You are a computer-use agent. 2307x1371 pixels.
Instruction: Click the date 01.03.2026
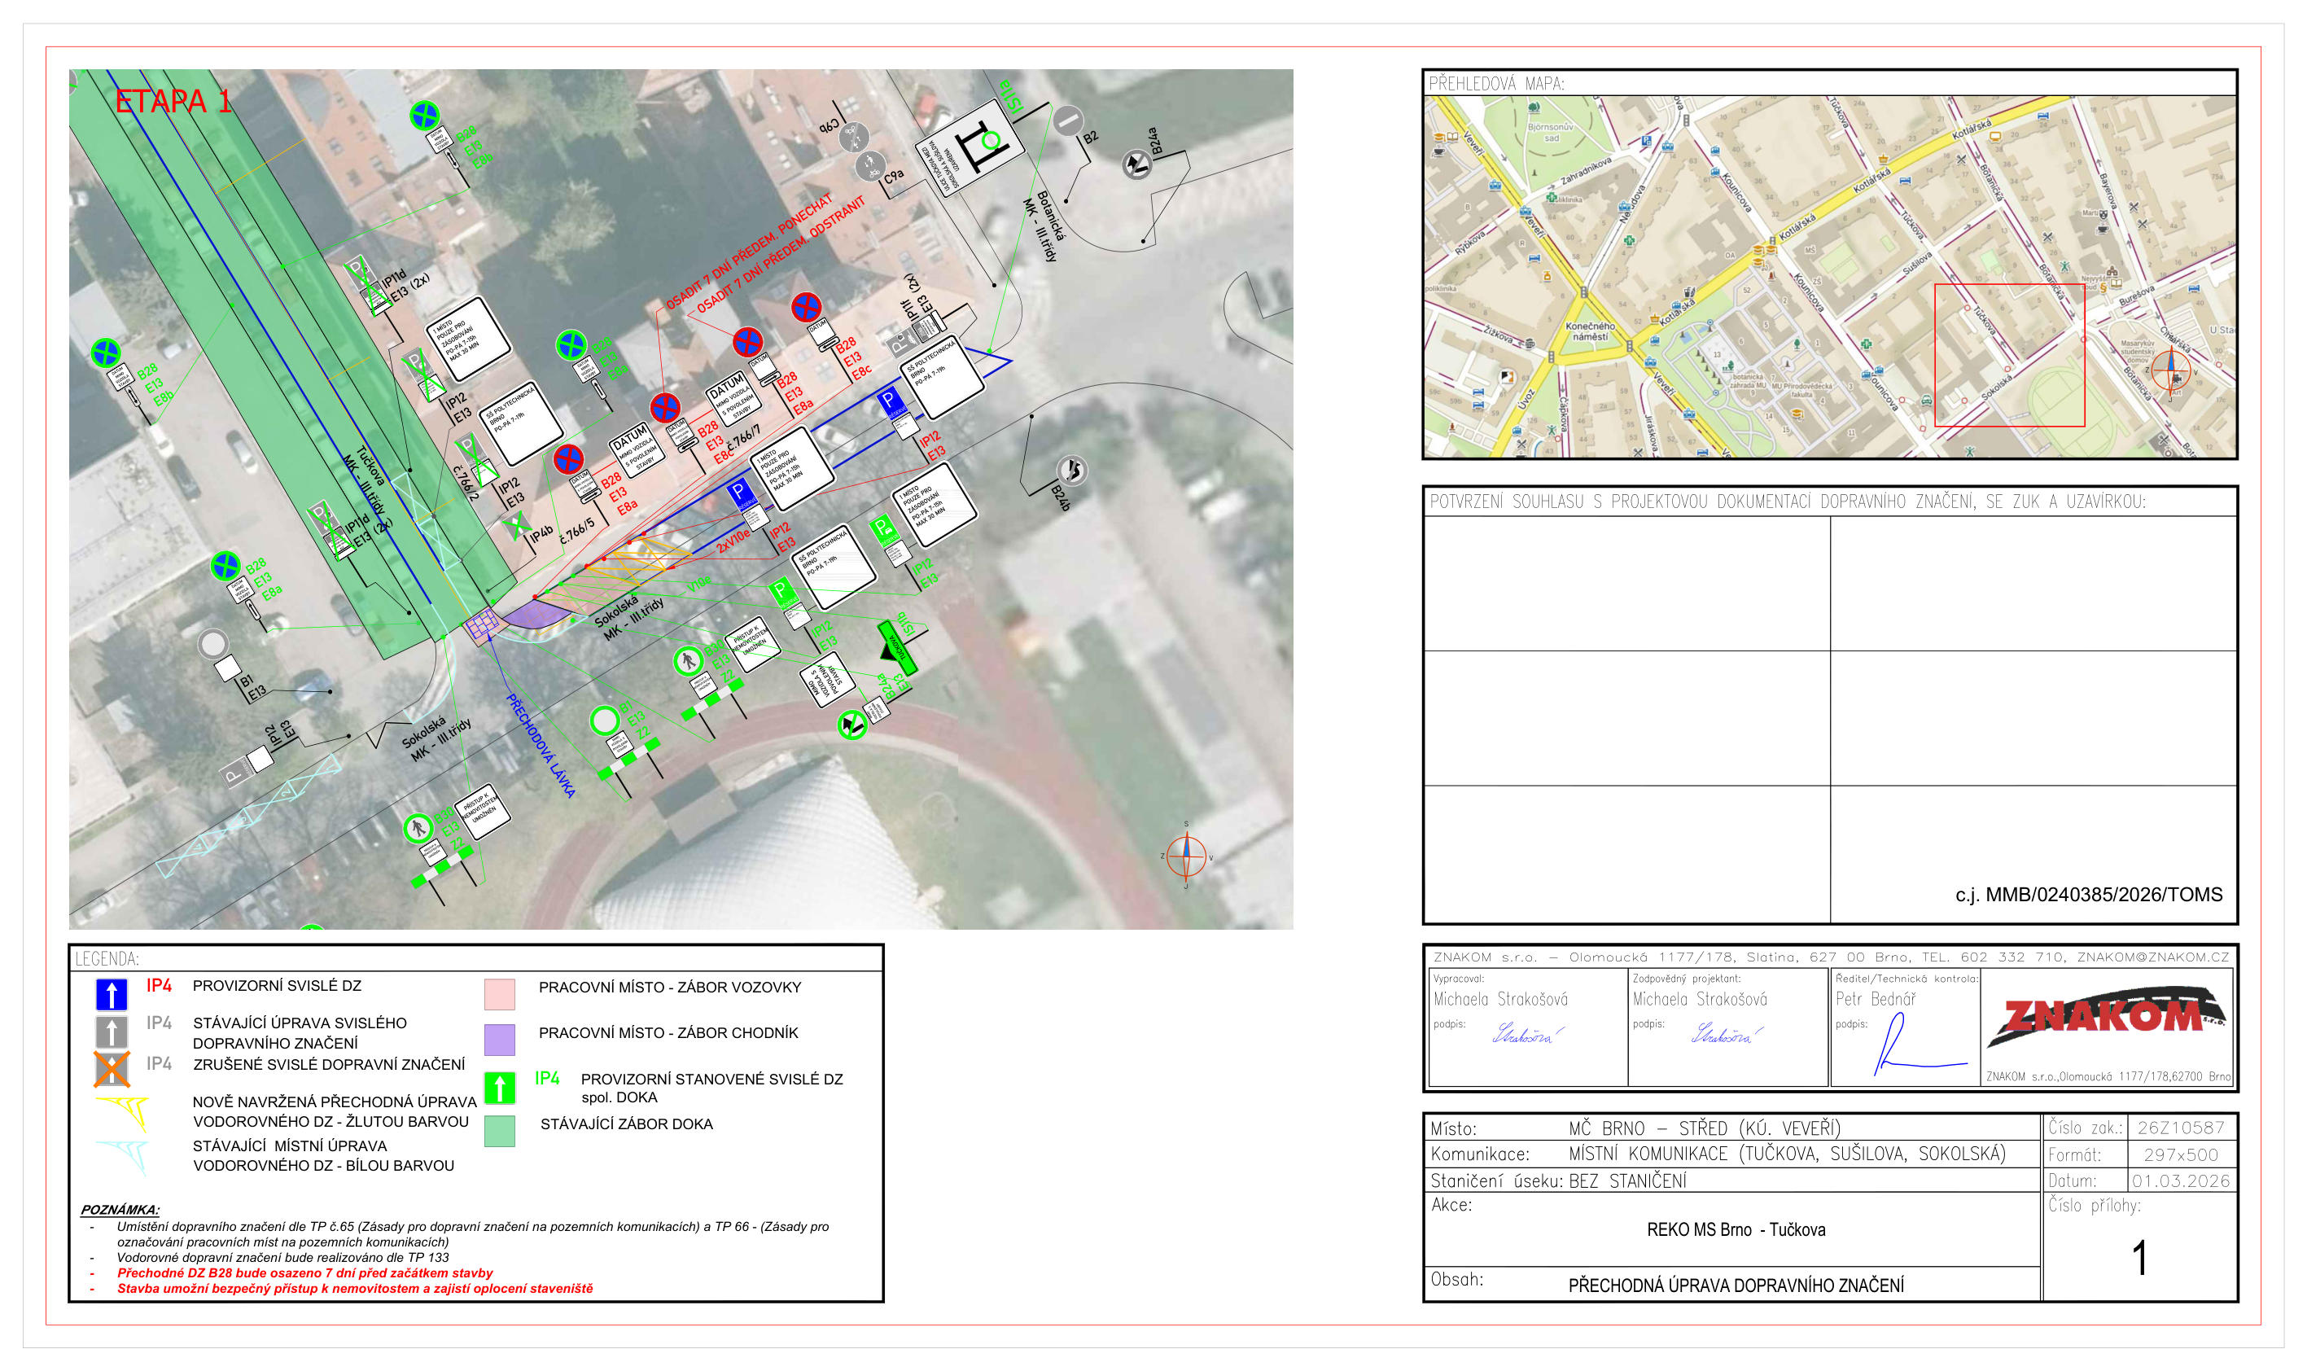point(2181,1180)
